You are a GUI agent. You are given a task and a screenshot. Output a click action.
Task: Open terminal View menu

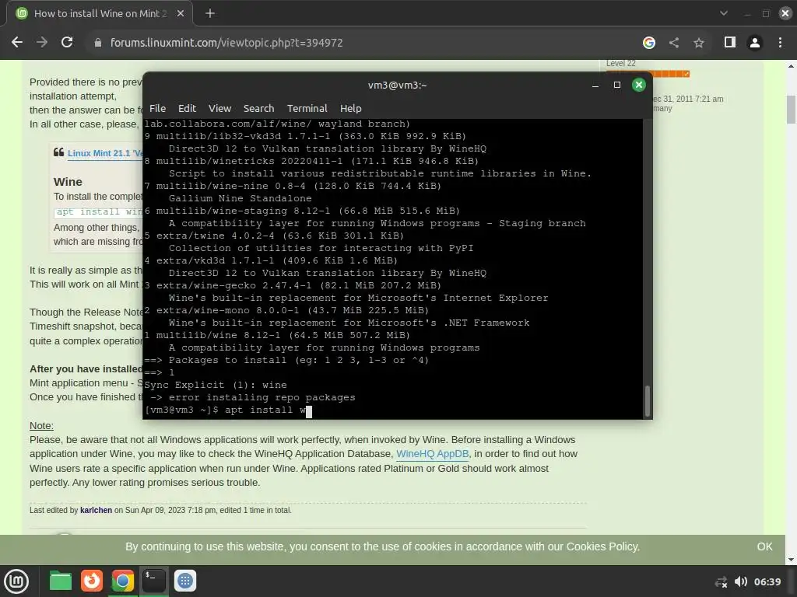point(219,108)
